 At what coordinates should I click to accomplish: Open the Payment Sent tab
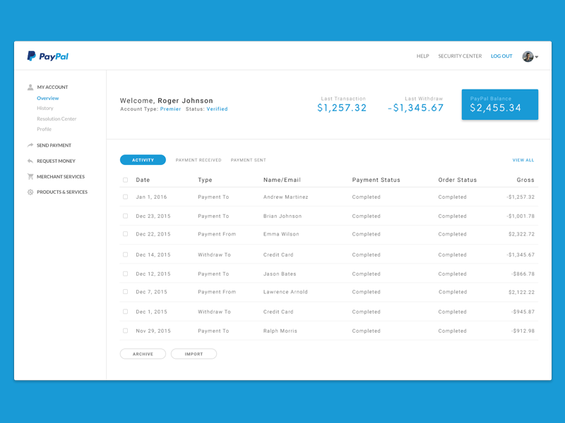[x=248, y=159]
